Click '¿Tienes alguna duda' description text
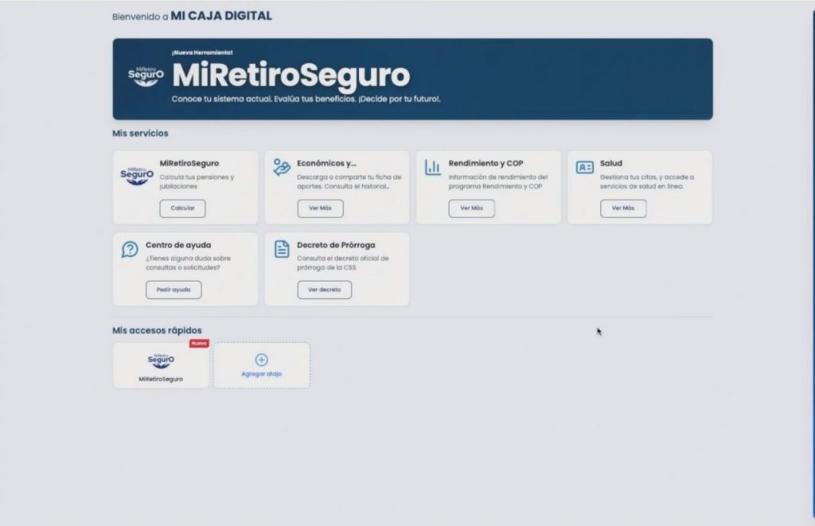 (188, 263)
